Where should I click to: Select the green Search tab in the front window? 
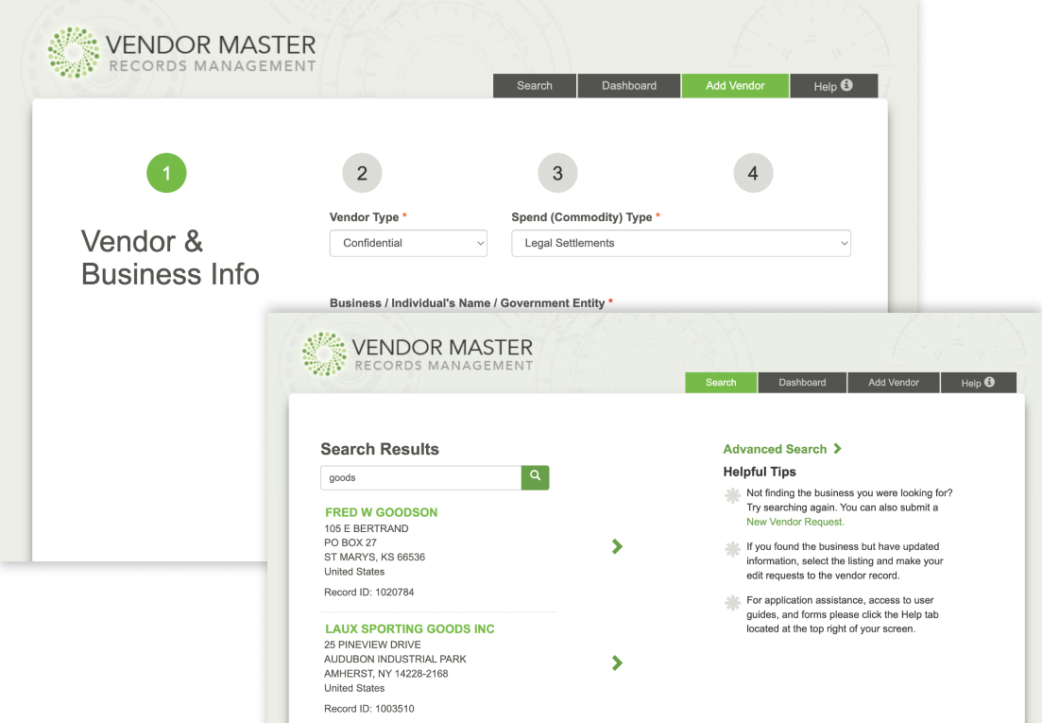coord(721,383)
